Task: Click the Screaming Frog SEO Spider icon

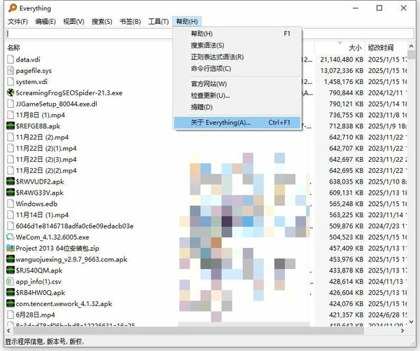Action: coord(10,92)
